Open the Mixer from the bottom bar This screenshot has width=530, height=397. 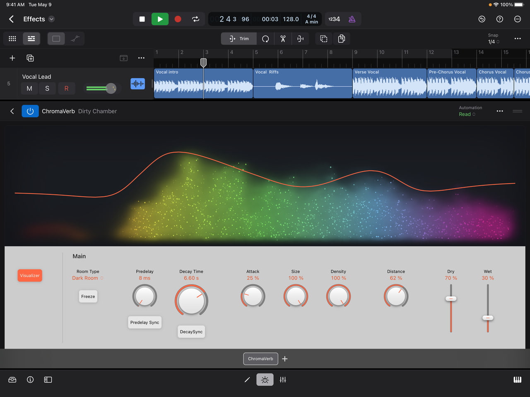[x=283, y=380]
